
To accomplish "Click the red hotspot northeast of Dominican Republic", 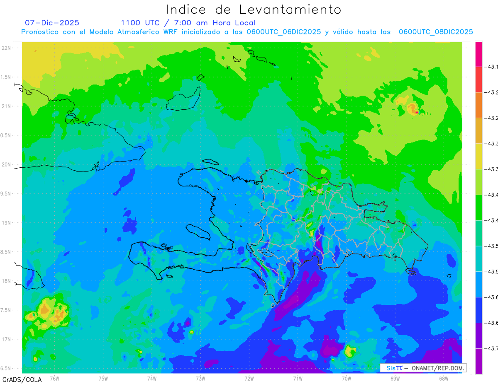I will pos(416,112).
